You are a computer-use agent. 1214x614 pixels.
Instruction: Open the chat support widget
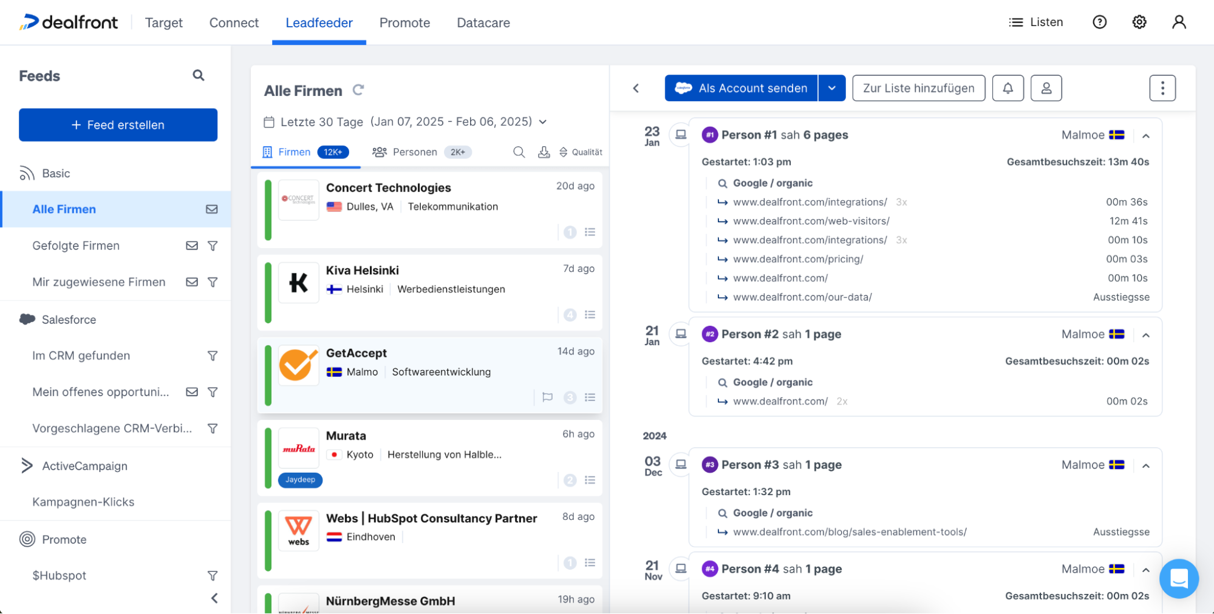point(1179,578)
